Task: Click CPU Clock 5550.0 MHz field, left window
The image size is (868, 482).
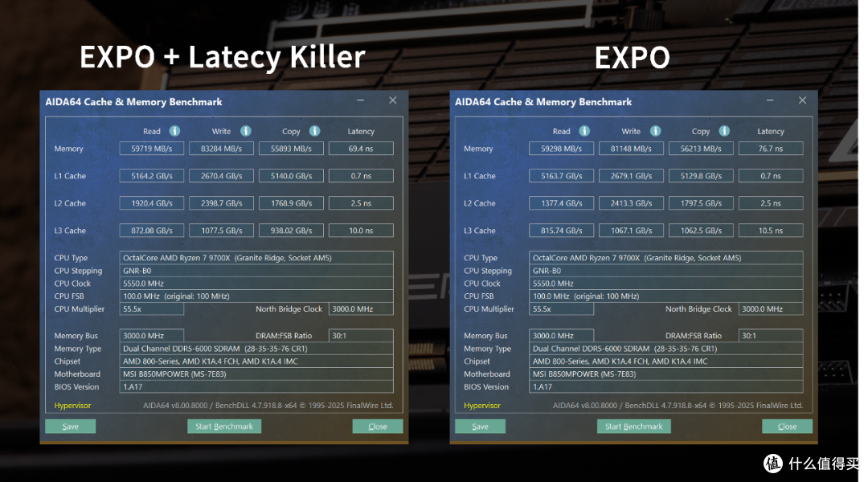Action: [x=256, y=284]
